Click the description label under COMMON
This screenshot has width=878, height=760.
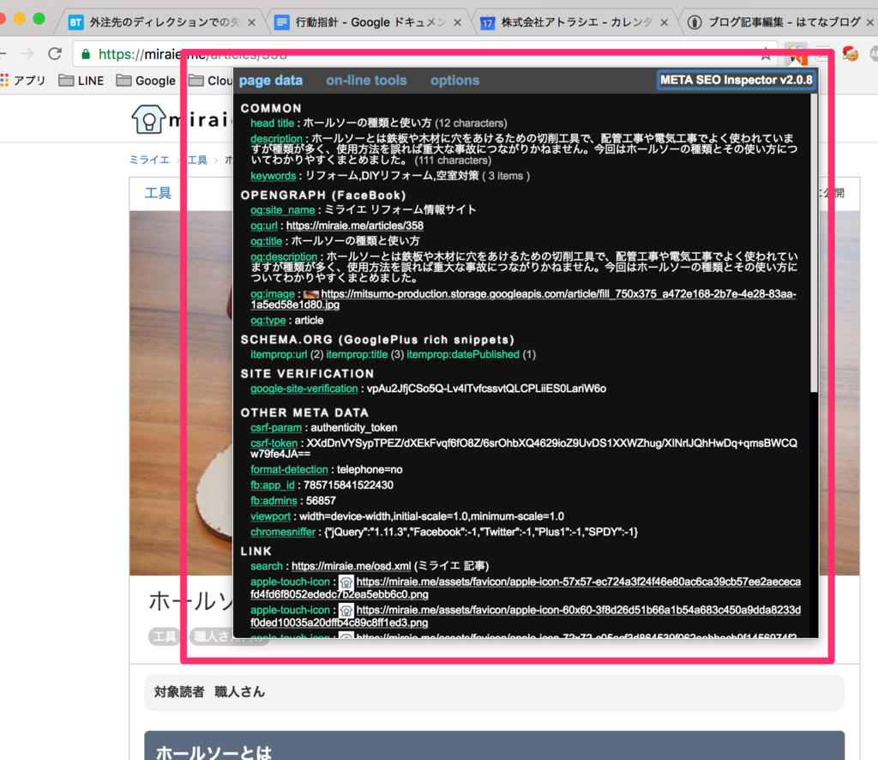pos(276,138)
